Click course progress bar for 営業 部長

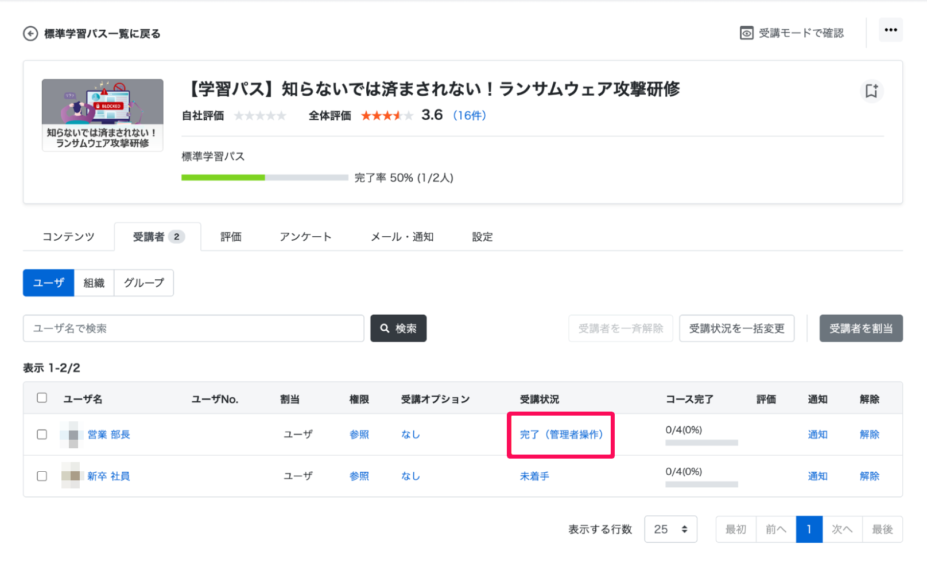click(x=701, y=443)
